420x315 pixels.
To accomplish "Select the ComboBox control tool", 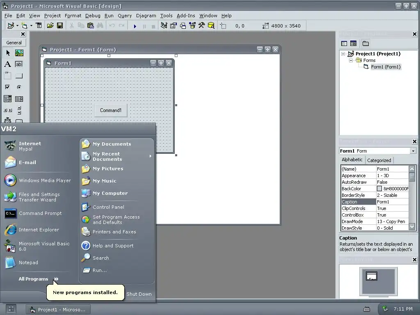I will [8, 99].
